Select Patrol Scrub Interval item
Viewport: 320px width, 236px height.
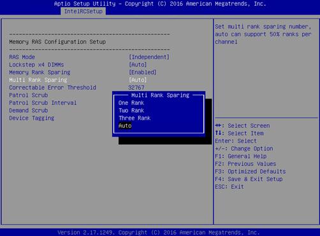[43, 103]
